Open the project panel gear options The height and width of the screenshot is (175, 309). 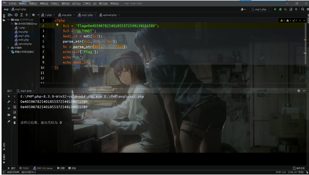pyautogui.click(x=33, y=15)
